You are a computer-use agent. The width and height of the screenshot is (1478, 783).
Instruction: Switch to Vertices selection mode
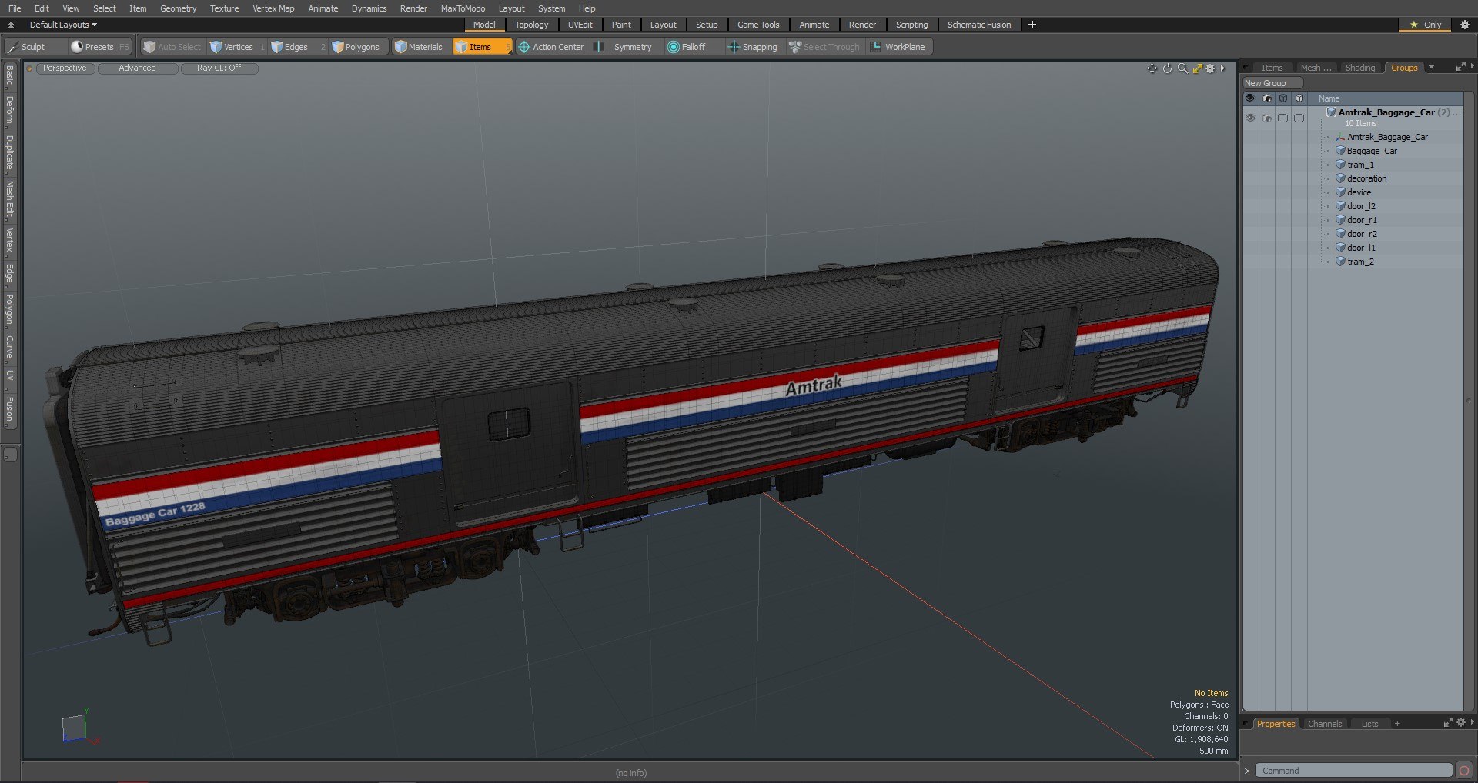(x=232, y=47)
